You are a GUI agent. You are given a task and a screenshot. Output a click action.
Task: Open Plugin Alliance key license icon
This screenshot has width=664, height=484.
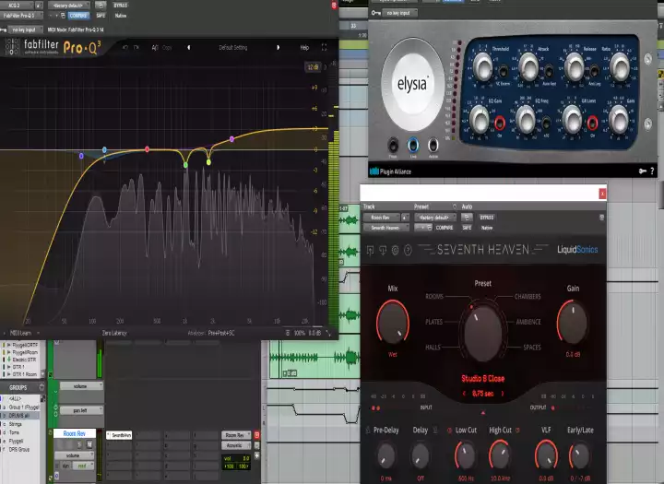click(x=643, y=171)
